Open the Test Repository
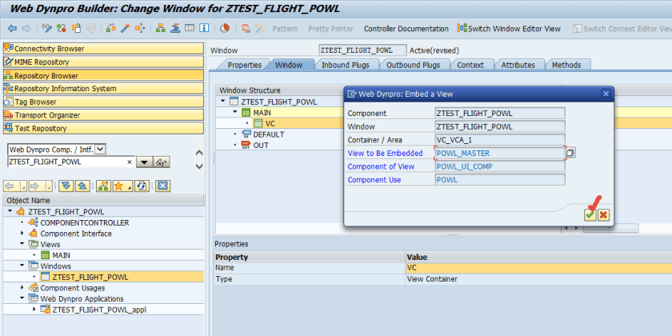The height and width of the screenshot is (336, 672). pos(103,129)
